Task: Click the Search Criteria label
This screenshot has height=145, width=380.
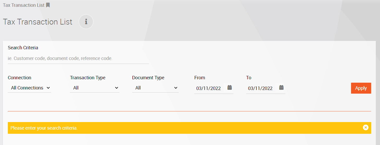Action: [x=23, y=48]
